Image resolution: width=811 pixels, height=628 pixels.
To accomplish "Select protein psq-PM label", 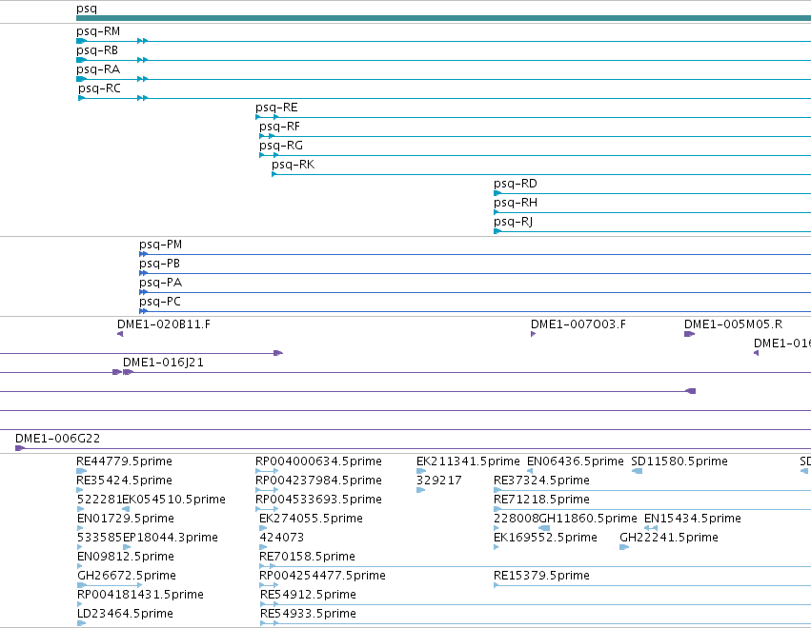I will 161,245.
